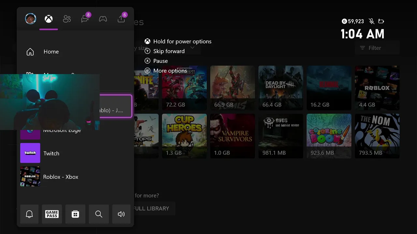Open the chat messages tab with badge 8
Screen dimensions: 417x234
coord(85,19)
